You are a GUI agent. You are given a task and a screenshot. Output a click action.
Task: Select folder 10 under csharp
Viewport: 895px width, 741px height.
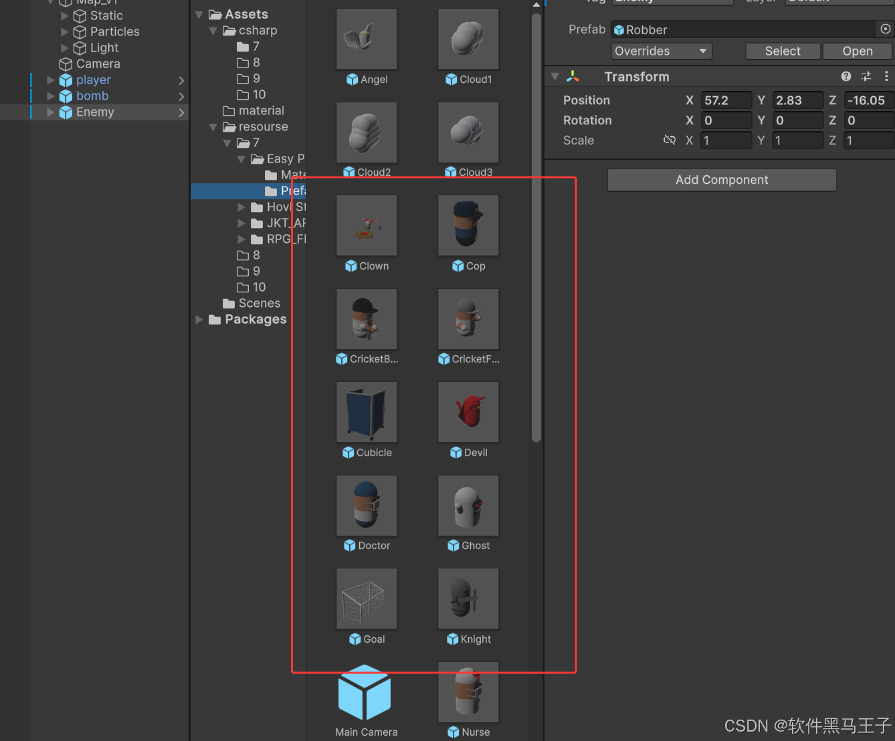point(252,94)
